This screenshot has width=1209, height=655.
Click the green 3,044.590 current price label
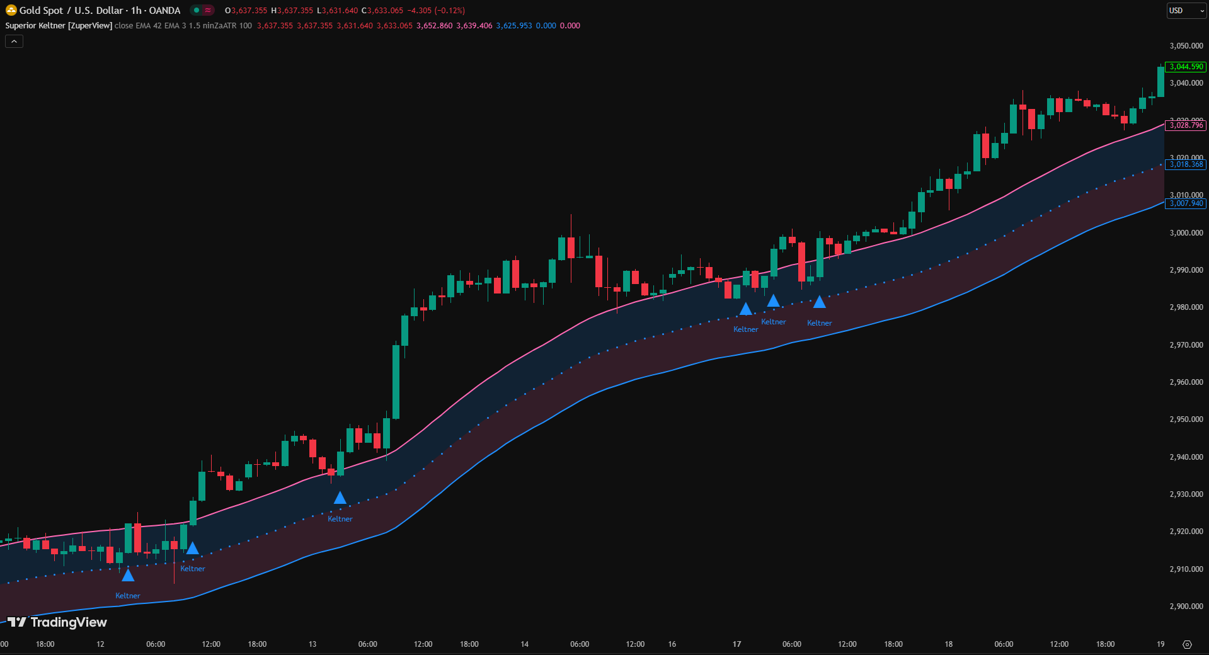(x=1186, y=67)
